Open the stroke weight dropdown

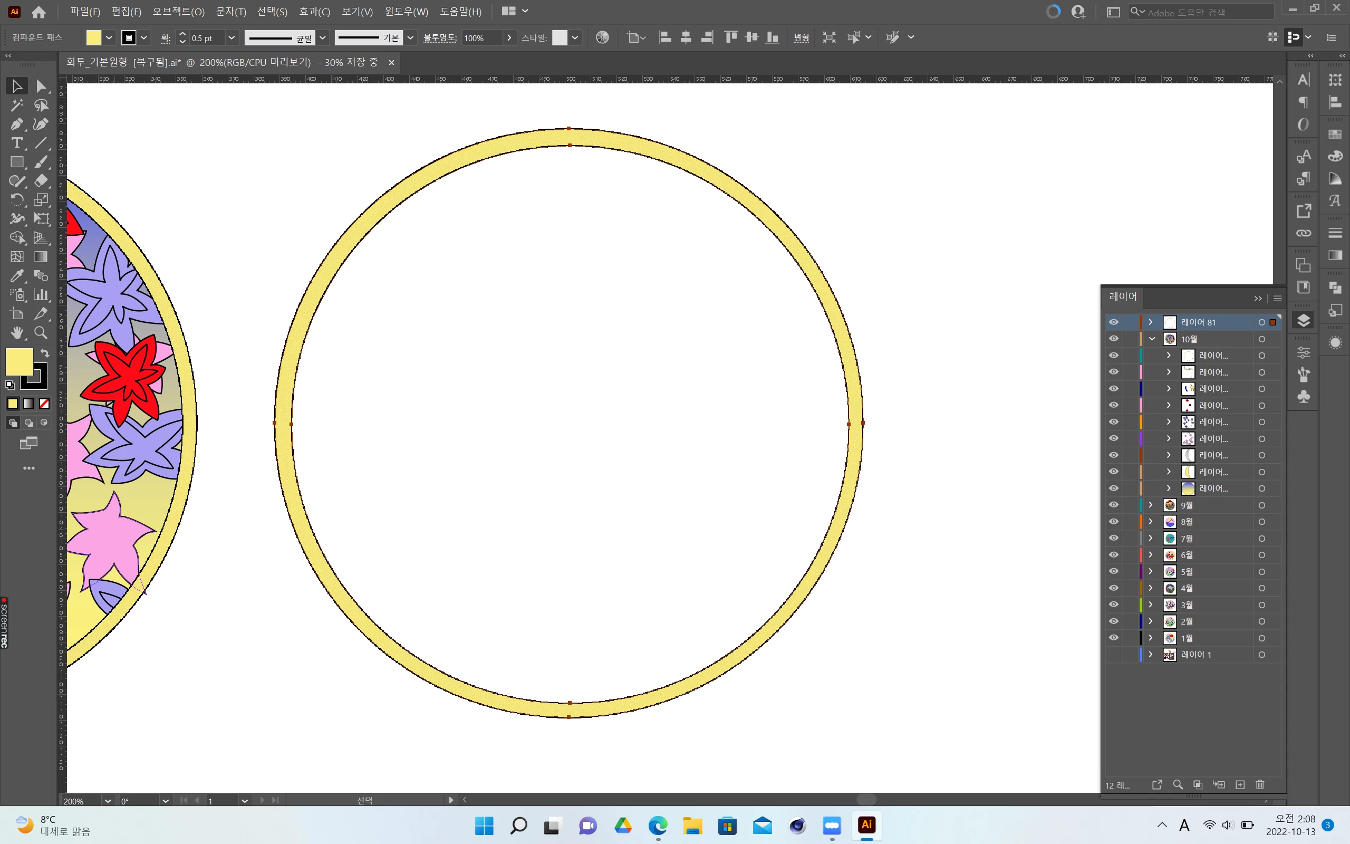tap(232, 38)
